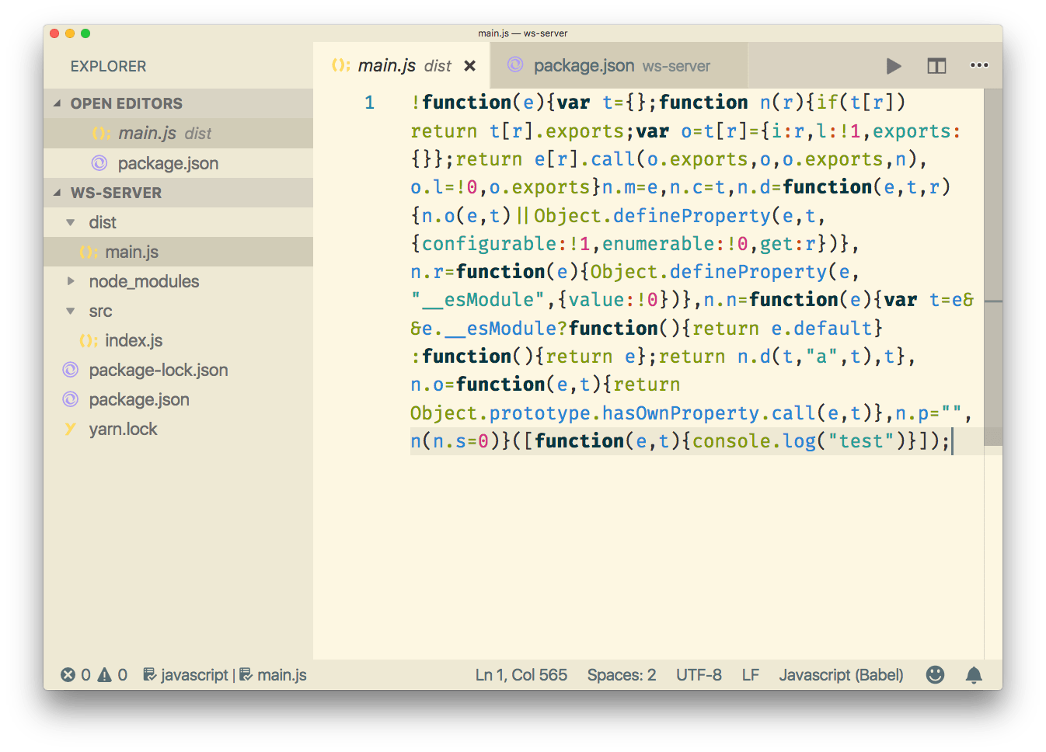Click the Run play icon in editor toolbar

tap(894, 66)
